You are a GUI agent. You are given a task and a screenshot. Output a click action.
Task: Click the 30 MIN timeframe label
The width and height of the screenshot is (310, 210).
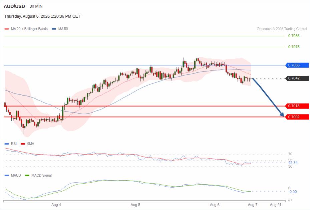pos(36,6)
